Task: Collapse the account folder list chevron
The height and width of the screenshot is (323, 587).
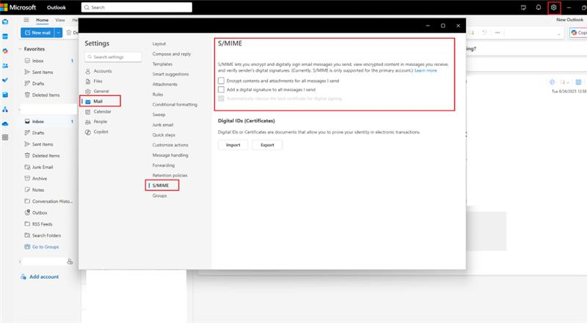Action: 20,109
